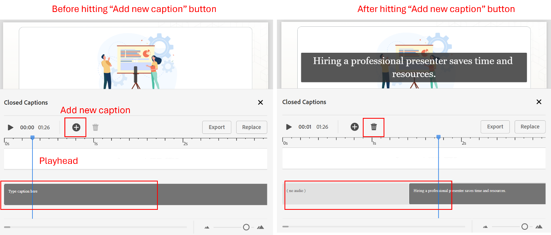Select the playhead marker on the left timeline
This screenshot has height=235, width=551.
click(x=32, y=137)
